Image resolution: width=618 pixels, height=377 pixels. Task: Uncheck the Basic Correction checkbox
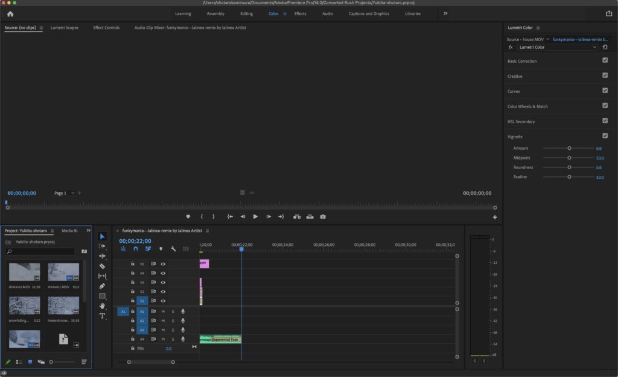605,60
